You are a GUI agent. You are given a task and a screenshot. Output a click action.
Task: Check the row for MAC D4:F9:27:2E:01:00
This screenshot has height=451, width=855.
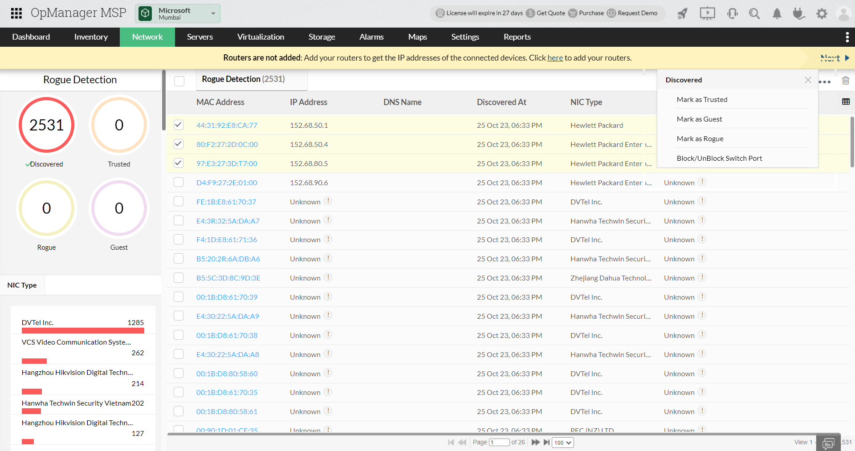179,182
